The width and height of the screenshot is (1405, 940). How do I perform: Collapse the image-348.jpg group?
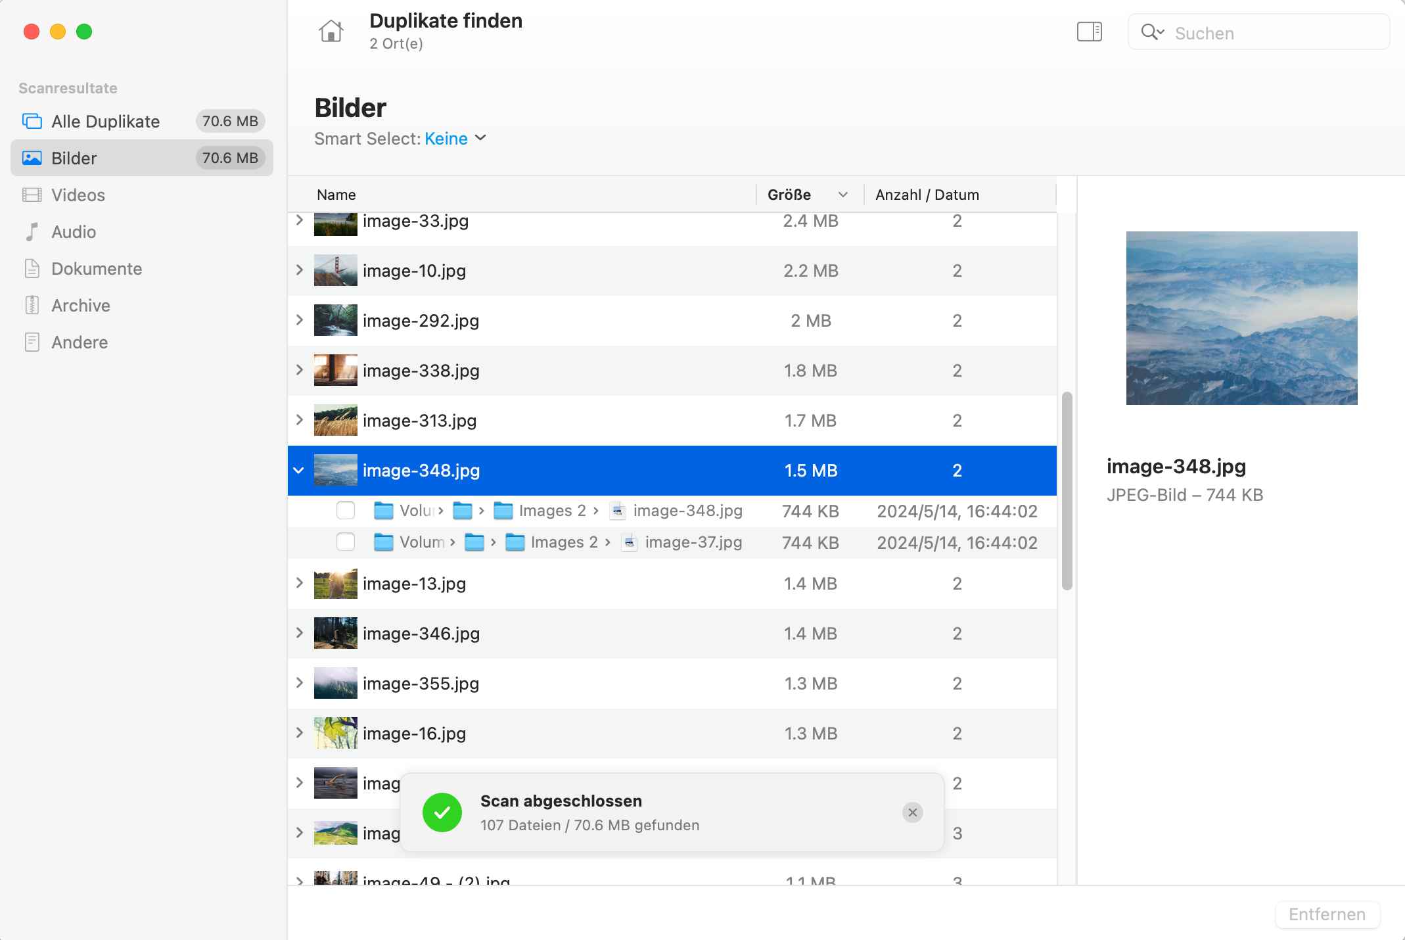[x=299, y=471]
